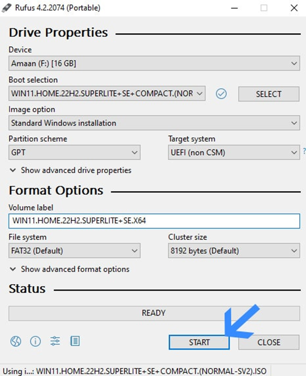Click the CLOSE button
Screen dimensions: 306x376
[x=269, y=342]
